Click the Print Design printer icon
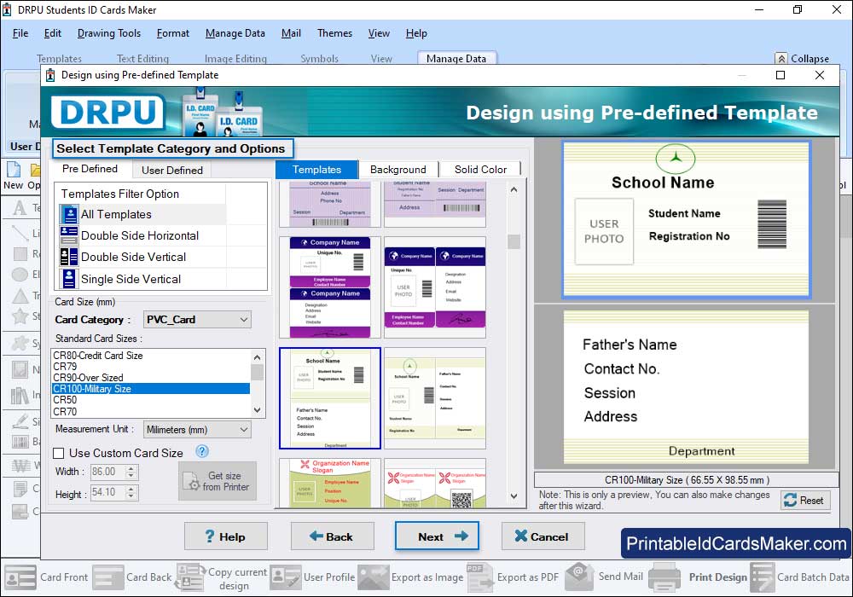This screenshot has height=597, width=853. click(x=664, y=577)
